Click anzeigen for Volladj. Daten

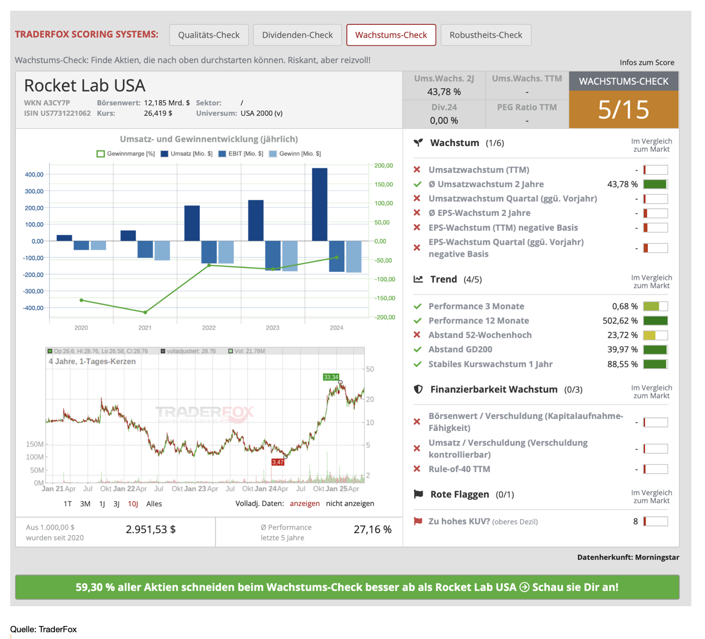[x=304, y=504]
